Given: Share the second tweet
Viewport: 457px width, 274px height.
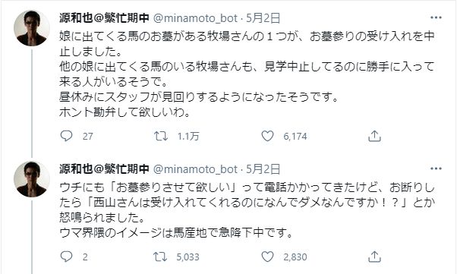Looking at the screenshot, I should 374,257.
